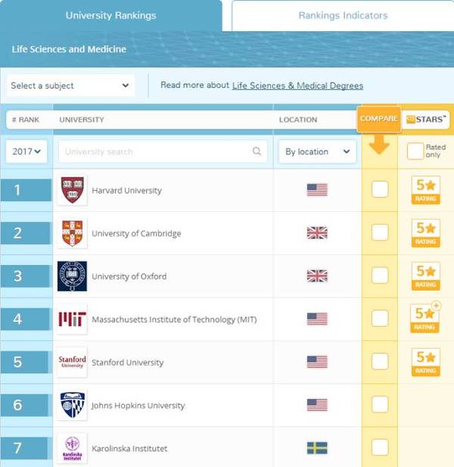Image resolution: width=454 pixels, height=467 pixels.
Task: Click the QS Stars logo header
Action: point(426,120)
